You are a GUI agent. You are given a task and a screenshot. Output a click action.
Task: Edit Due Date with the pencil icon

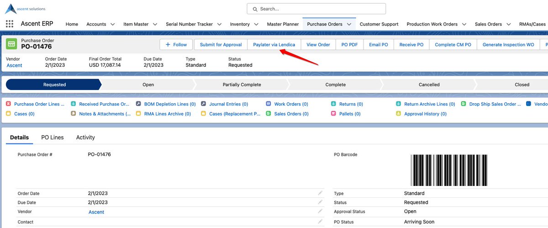[x=320, y=202]
